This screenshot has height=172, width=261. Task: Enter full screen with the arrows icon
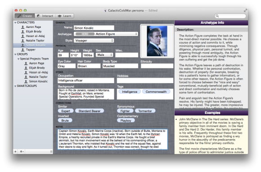245,10
